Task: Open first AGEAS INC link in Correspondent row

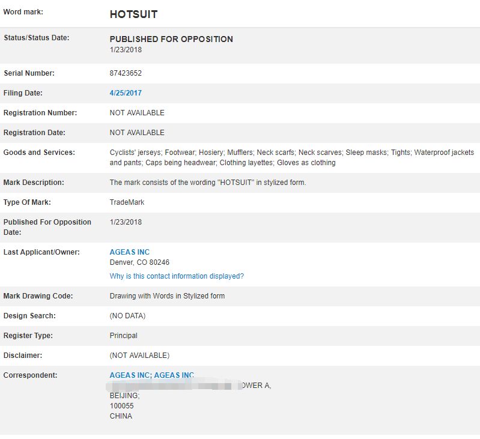Action: click(x=130, y=375)
